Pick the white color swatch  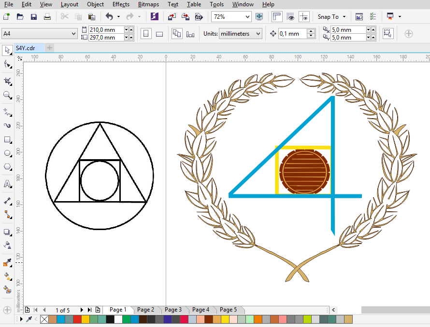tap(118, 319)
